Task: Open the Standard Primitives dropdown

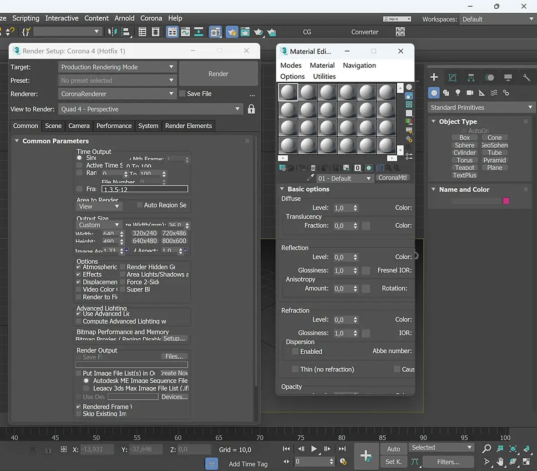Action: [x=481, y=107]
